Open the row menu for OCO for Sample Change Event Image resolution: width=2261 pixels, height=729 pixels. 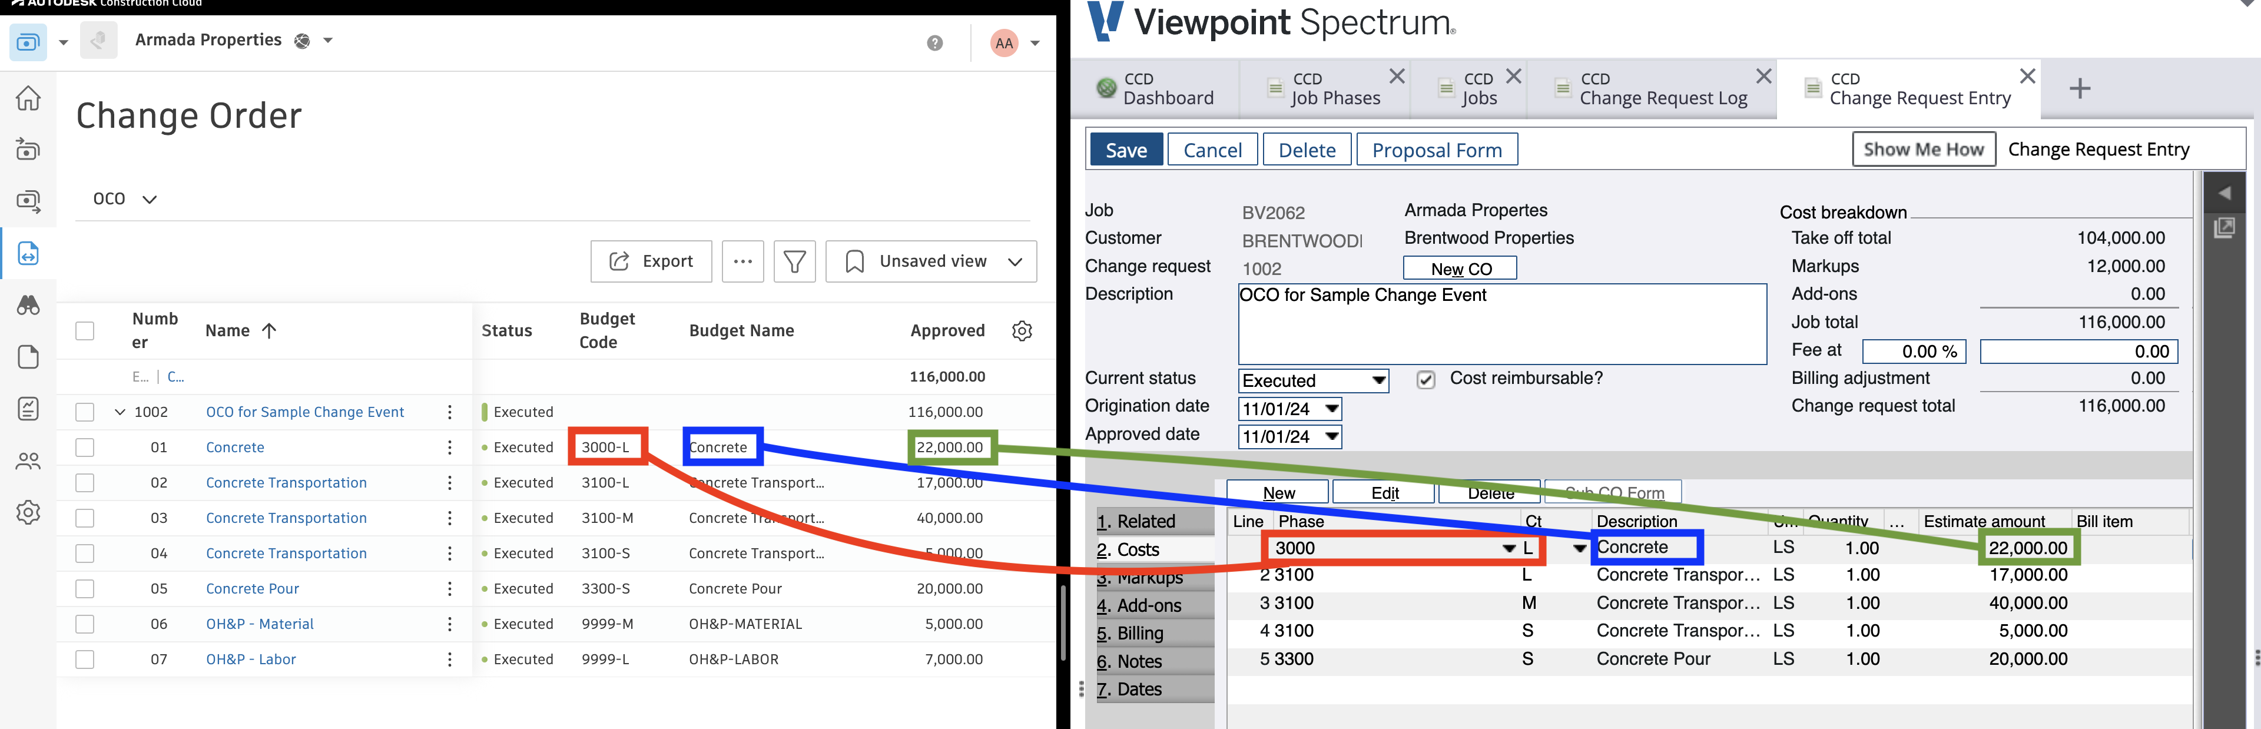(449, 412)
